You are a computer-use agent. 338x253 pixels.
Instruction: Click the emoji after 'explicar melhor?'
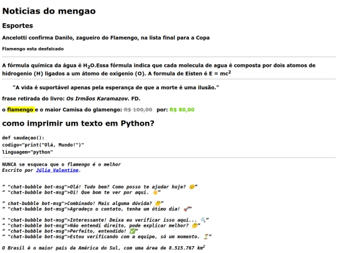click(x=195, y=226)
